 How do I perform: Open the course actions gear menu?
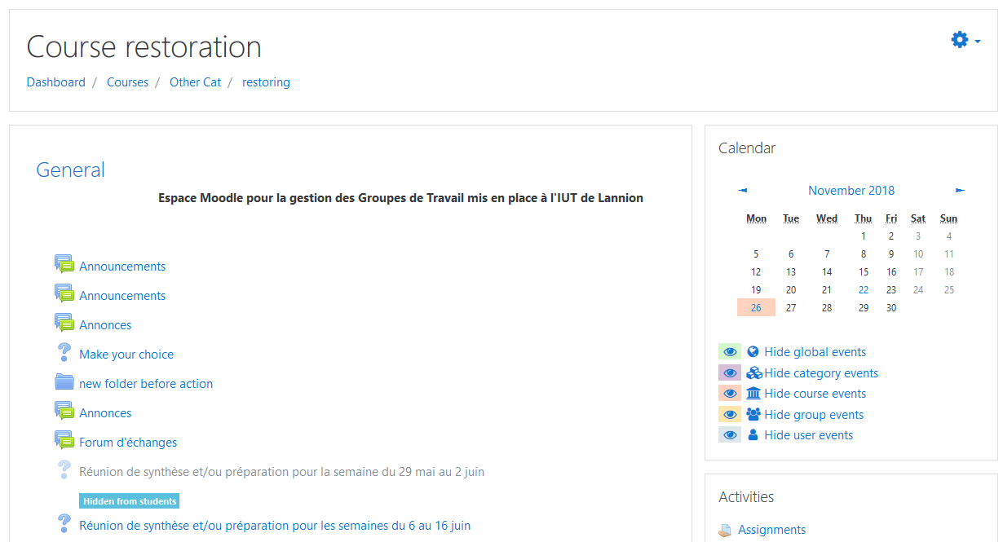[965, 40]
